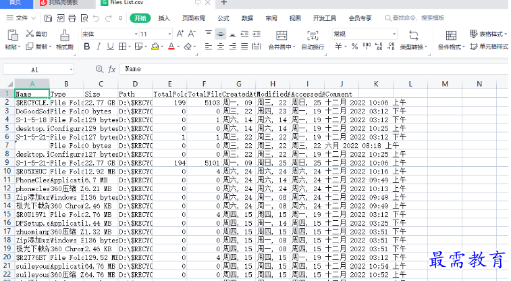Click the formula bar showing Name
The width and height of the screenshot is (511, 281).
[313, 69]
